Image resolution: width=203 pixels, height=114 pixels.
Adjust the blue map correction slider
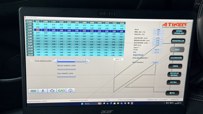pos(71,61)
